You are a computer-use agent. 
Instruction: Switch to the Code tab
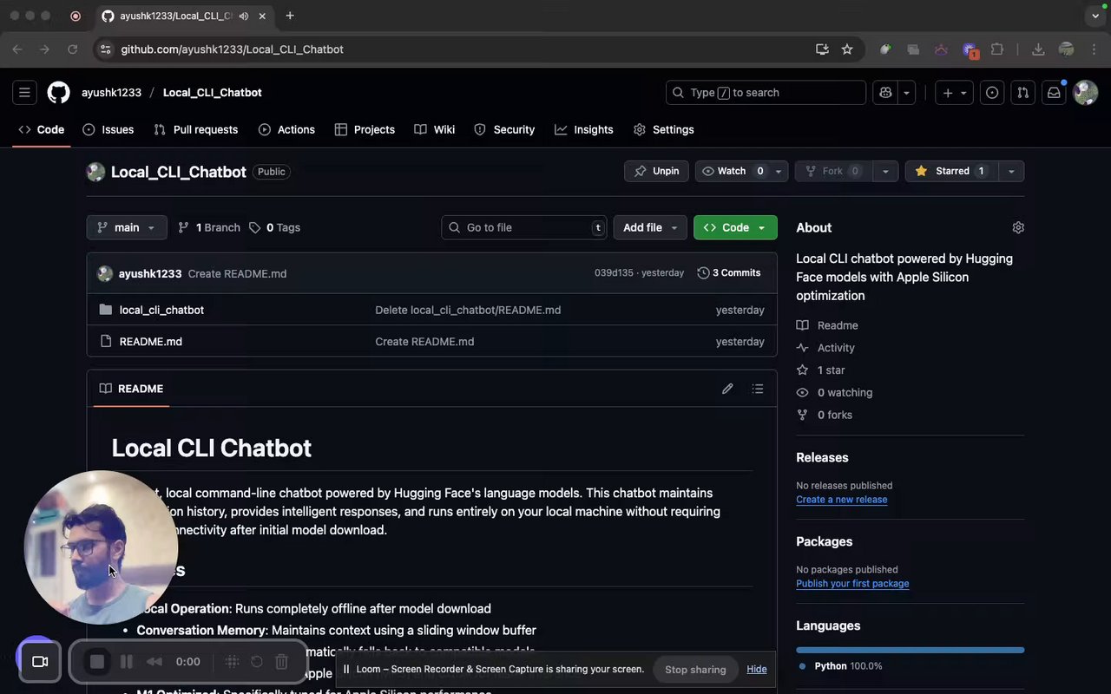[42, 129]
